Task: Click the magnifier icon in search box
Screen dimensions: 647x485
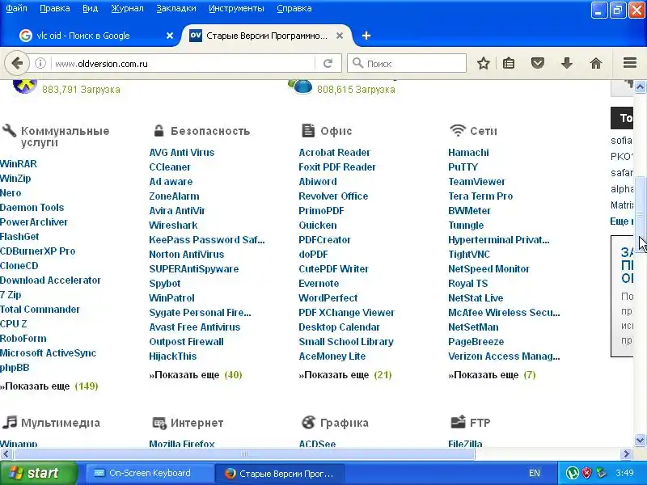Action: coord(357,63)
